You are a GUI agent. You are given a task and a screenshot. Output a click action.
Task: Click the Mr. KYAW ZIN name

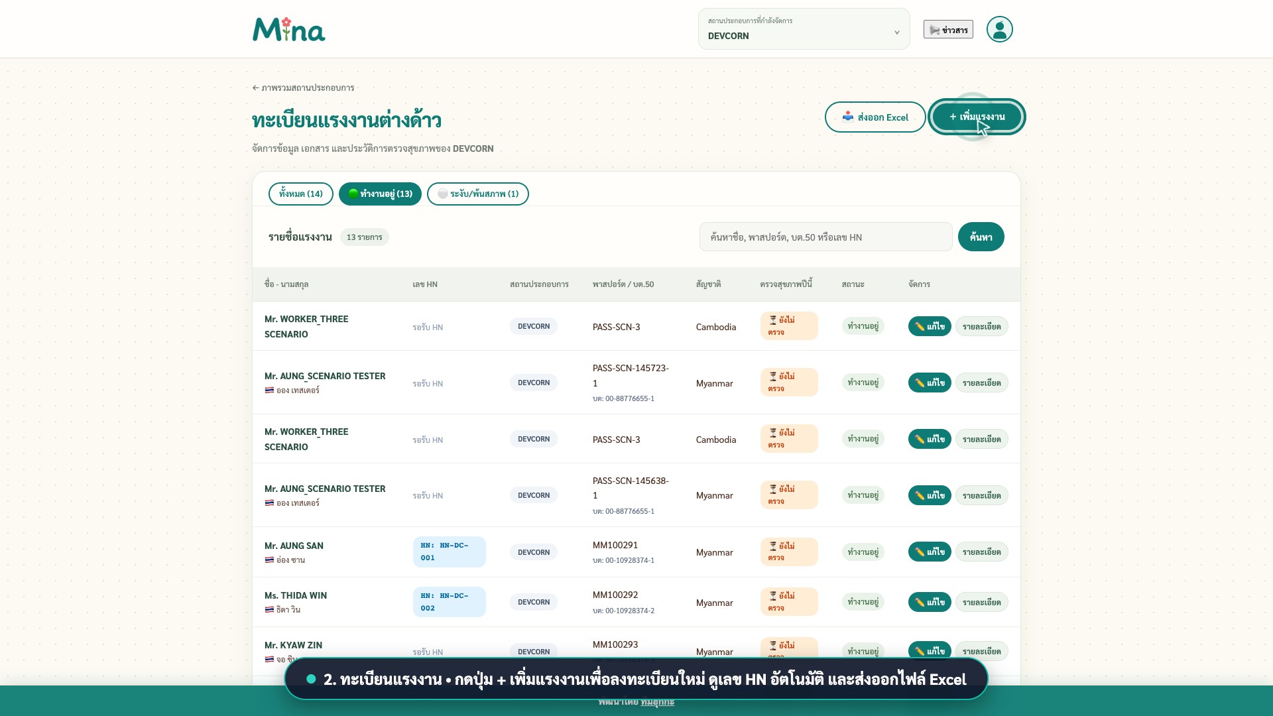tap(293, 645)
